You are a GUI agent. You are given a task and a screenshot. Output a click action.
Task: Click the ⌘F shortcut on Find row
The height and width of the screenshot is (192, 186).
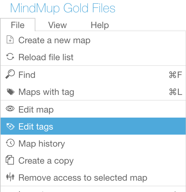175,75
